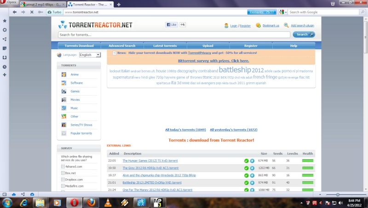Open Opera Link cloud icon in status bar
Viewport: 368px width, 208px height.
[x=14, y=194]
